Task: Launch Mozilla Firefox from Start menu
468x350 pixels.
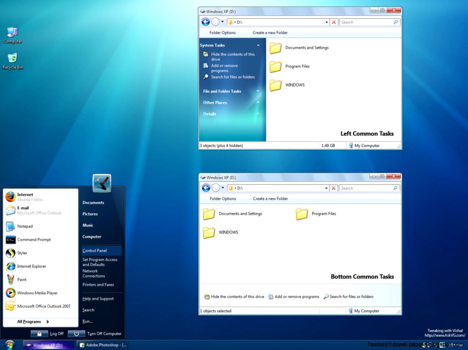Action: coord(40,197)
